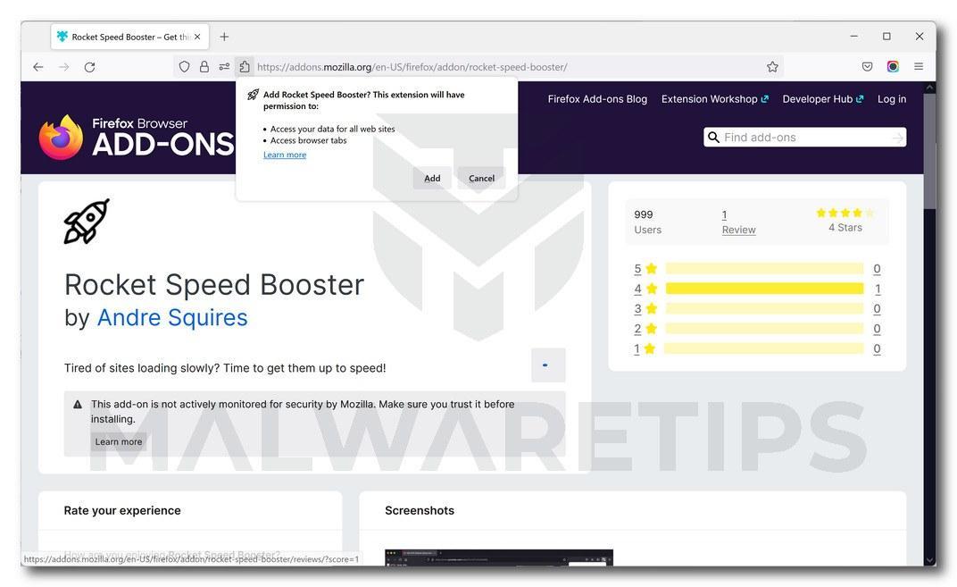Click the 2 star rating bar
The width and height of the screenshot is (957, 587).
[764, 329]
